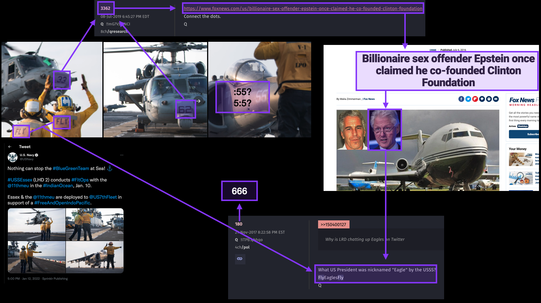Open the #USSEssex hashtag
This screenshot has height=303, width=541.
coord(20,180)
